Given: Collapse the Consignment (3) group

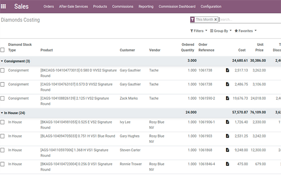Looking at the screenshot, I should tap(16, 61).
